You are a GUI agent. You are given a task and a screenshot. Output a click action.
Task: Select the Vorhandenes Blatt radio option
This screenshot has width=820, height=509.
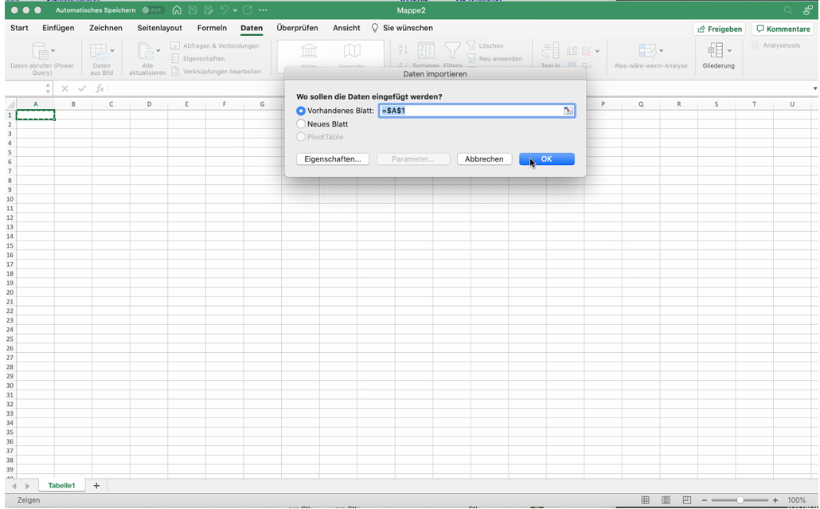[x=301, y=111]
